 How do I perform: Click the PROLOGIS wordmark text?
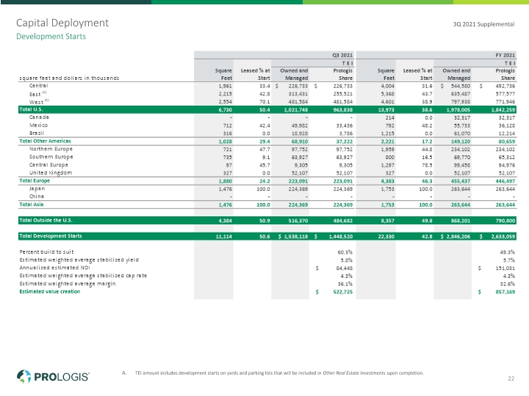tap(62, 377)
